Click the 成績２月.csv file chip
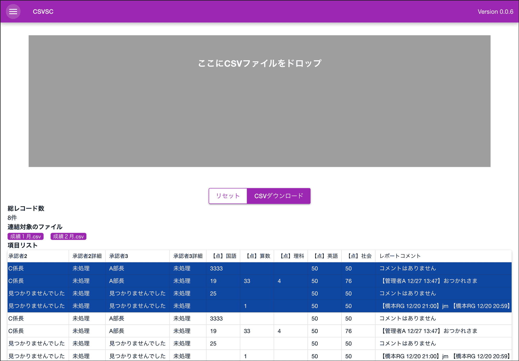The width and height of the screenshot is (519, 361). coord(68,236)
